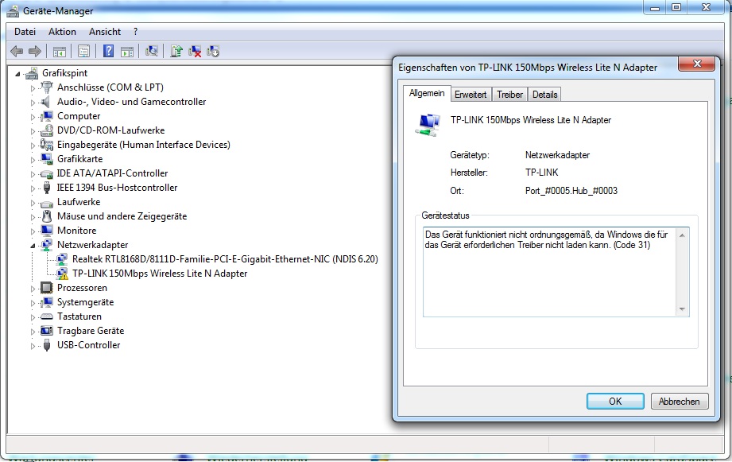
Task: Click the USB-Controller plug icon
Action: (x=47, y=345)
